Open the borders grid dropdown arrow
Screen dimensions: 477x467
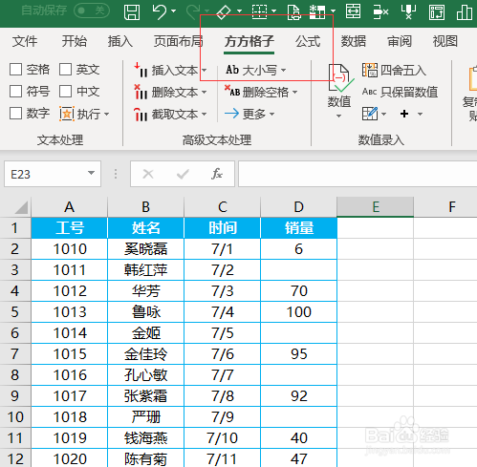click(273, 11)
